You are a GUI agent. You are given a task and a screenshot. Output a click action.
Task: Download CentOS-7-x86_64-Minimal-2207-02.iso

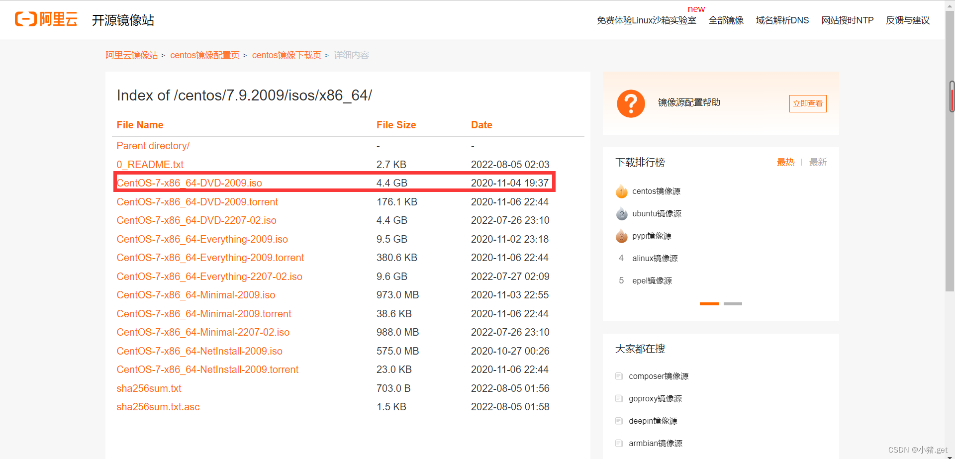[203, 332]
